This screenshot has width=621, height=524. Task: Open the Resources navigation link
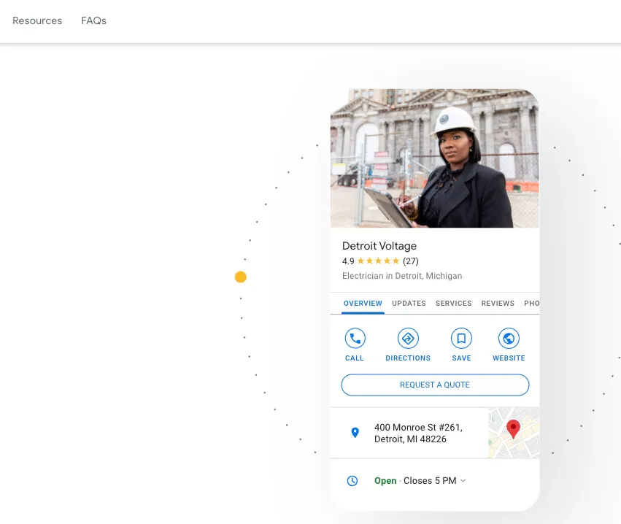(x=37, y=20)
